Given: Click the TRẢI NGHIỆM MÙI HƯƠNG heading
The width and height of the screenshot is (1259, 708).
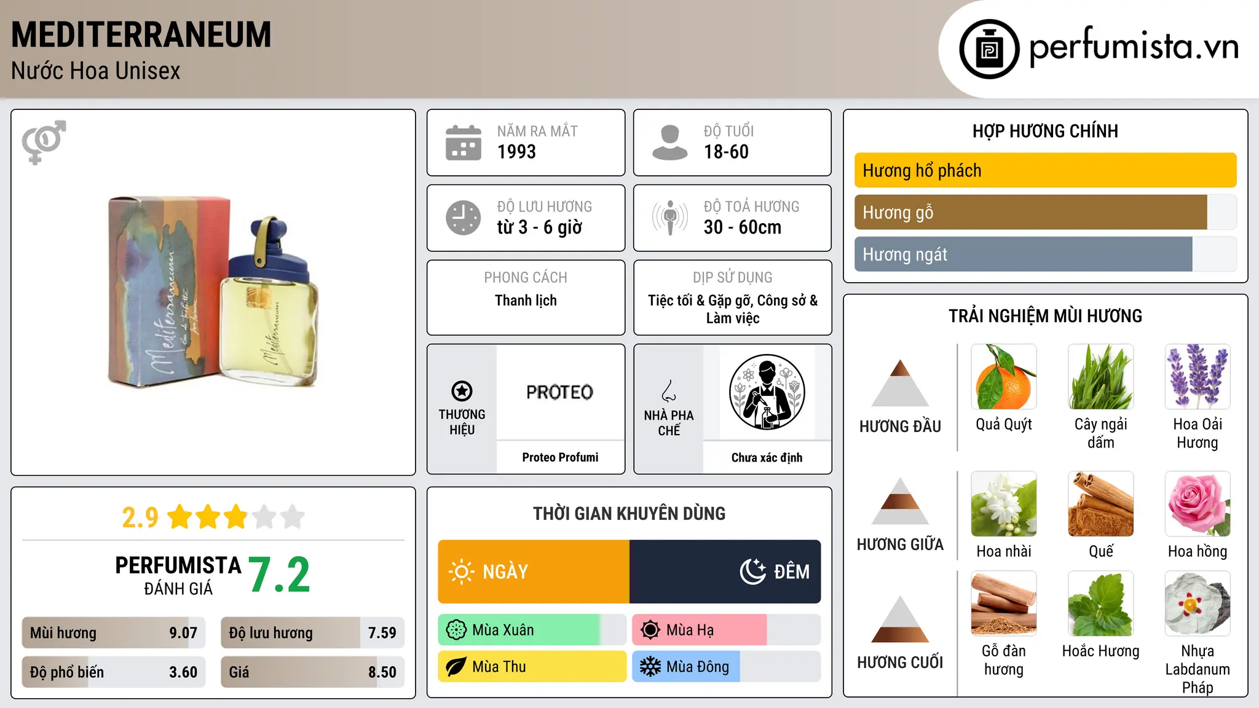Looking at the screenshot, I should coord(1045,316).
